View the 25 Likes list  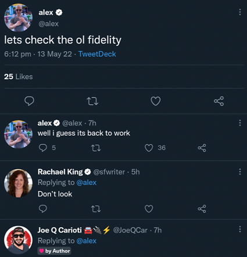[19, 77]
